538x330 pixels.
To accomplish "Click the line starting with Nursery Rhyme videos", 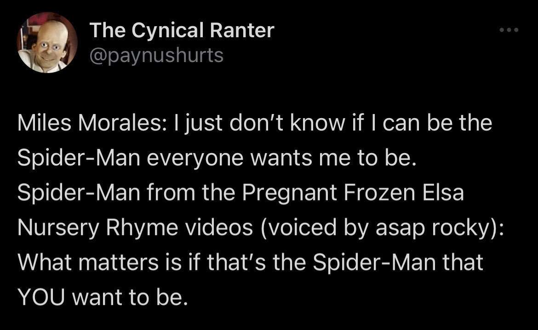I will 261,228.
